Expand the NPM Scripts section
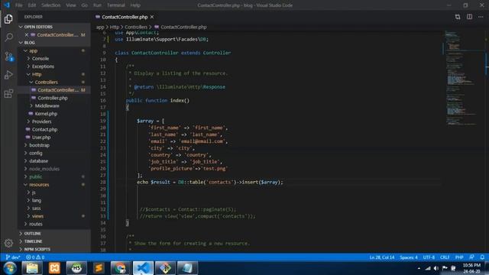Screen dimensions: 489x275 53,249
